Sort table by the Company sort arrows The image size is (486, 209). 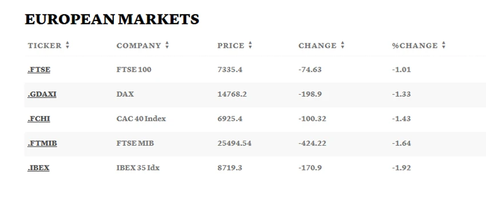pos(167,45)
